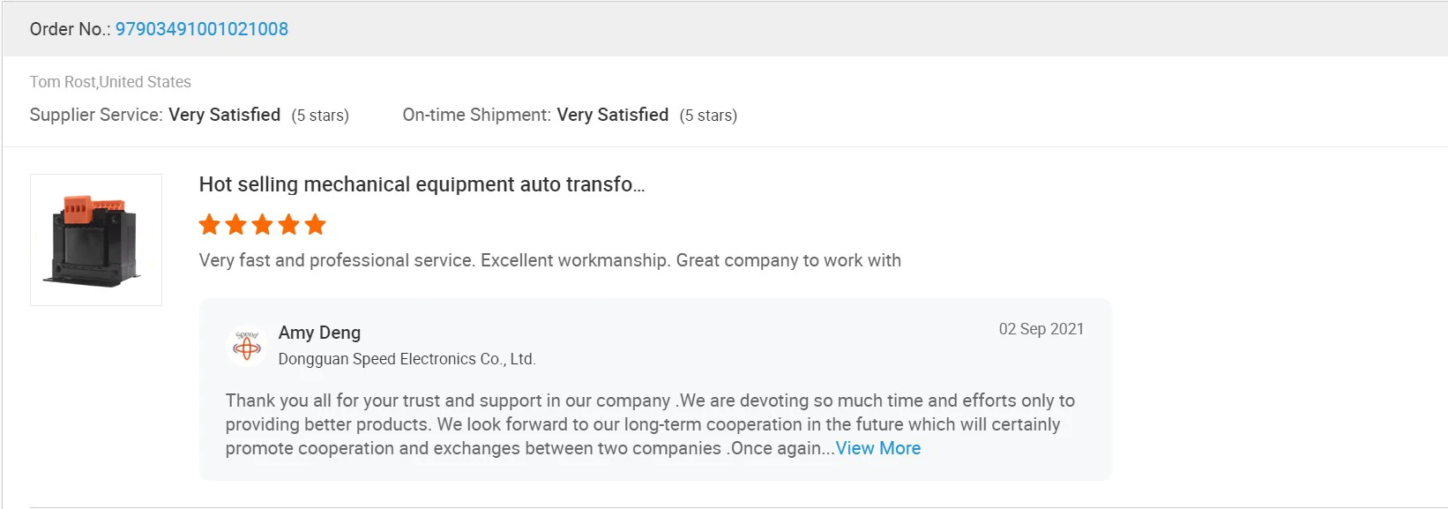Click reviewer name Tom Rost, United States
Viewport: 1448px width, 509px height.
[x=110, y=82]
